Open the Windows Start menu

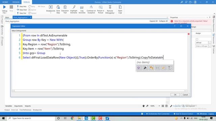point(3,118)
